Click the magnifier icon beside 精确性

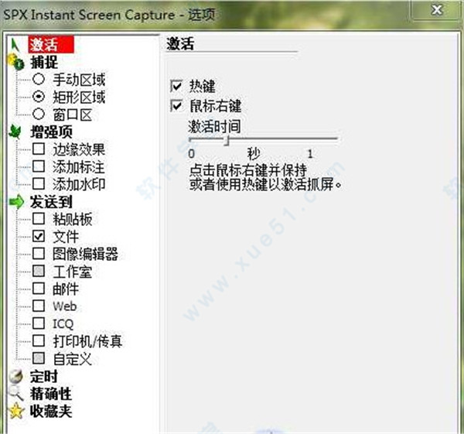(15, 394)
